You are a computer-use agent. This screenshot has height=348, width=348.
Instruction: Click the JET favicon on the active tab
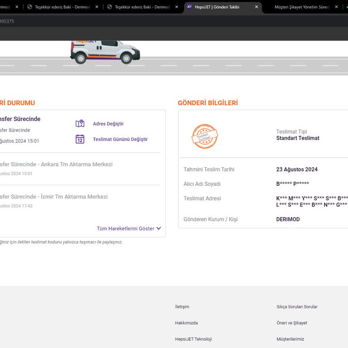point(189,7)
